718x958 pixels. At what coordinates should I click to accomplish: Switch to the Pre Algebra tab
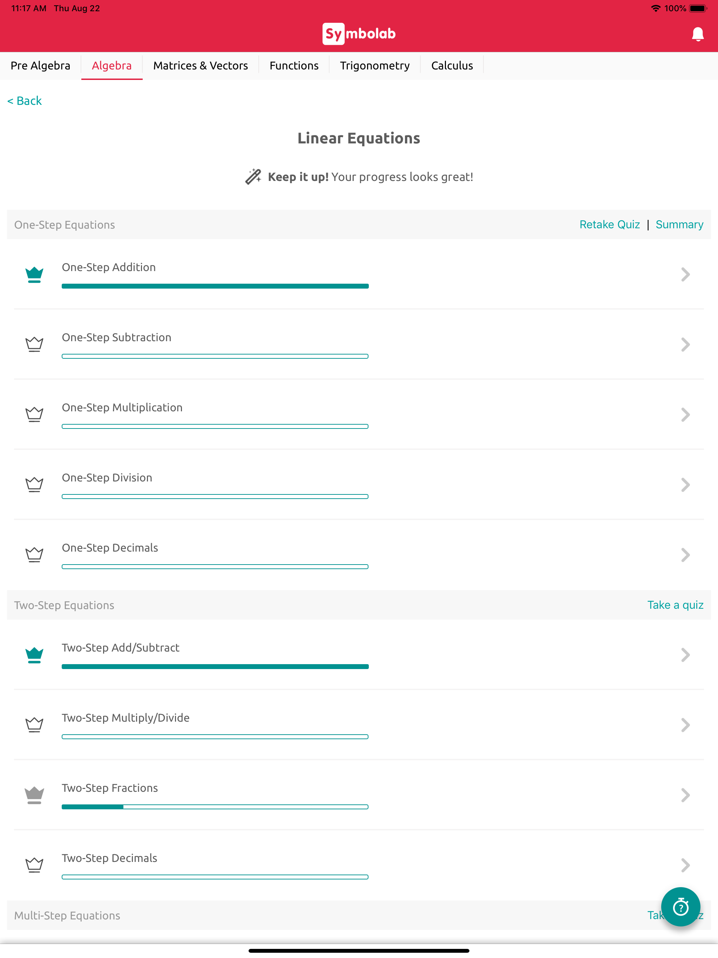40,66
